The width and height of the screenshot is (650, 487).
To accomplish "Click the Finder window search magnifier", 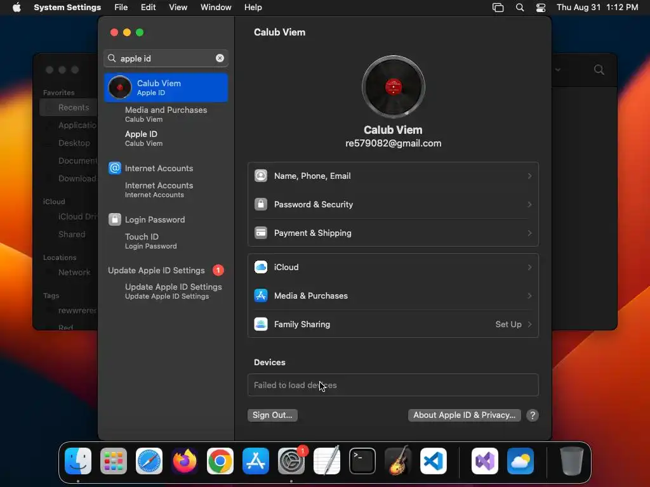I will tap(599, 70).
